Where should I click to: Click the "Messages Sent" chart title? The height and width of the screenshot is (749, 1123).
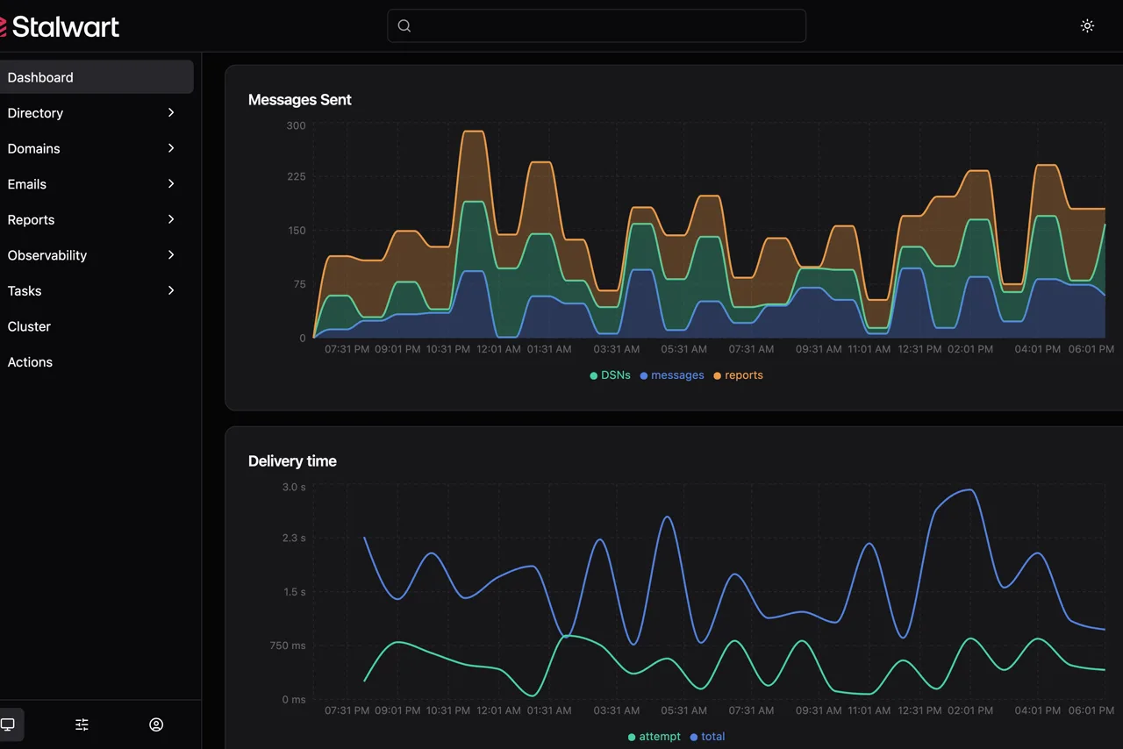click(x=300, y=100)
